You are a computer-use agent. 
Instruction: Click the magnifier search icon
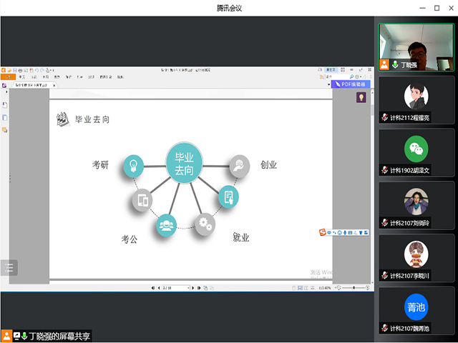click(x=352, y=76)
